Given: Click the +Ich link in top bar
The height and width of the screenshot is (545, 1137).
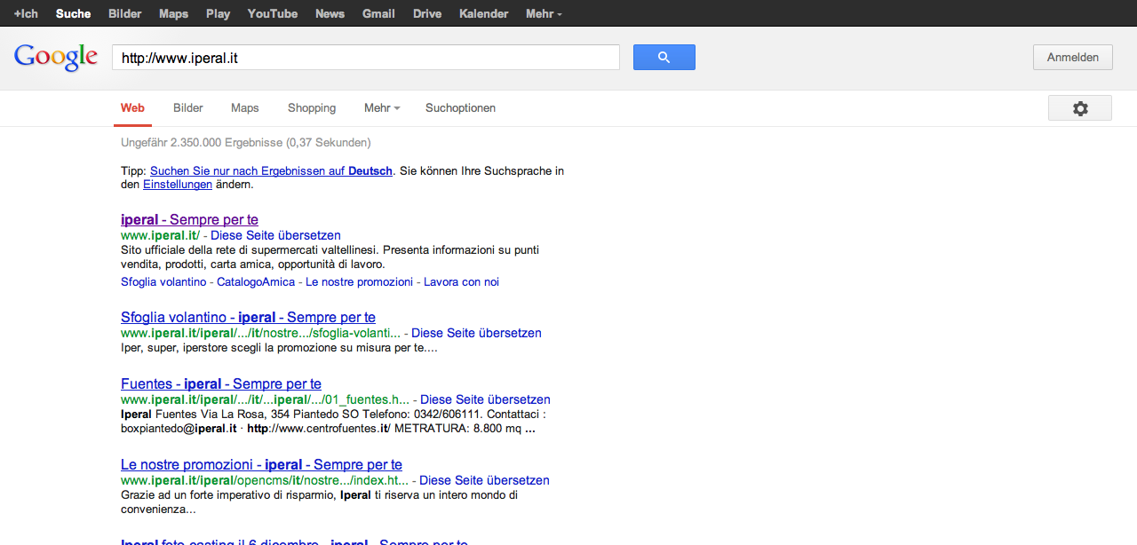Looking at the screenshot, I should click(x=26, y=14).
